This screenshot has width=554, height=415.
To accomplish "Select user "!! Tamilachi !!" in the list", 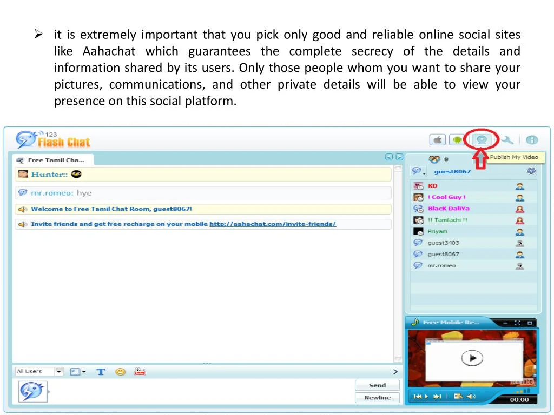I will click(x=447, y=220).
